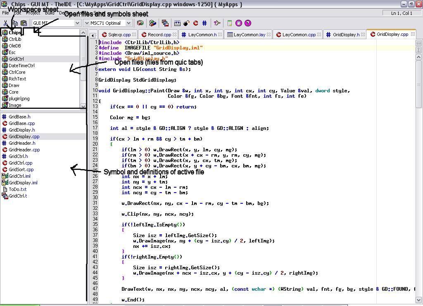The height and width of the screenshot is (306, 423).
Task: Select the GridCtrl package in workspace list
Action: coord(16,59)
